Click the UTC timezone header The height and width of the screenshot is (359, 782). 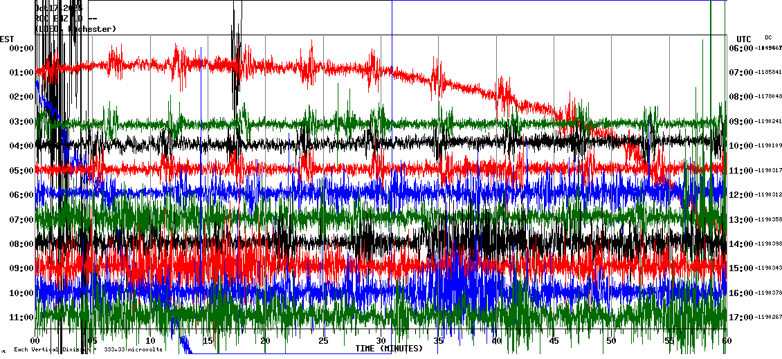[x=744, y=39]
